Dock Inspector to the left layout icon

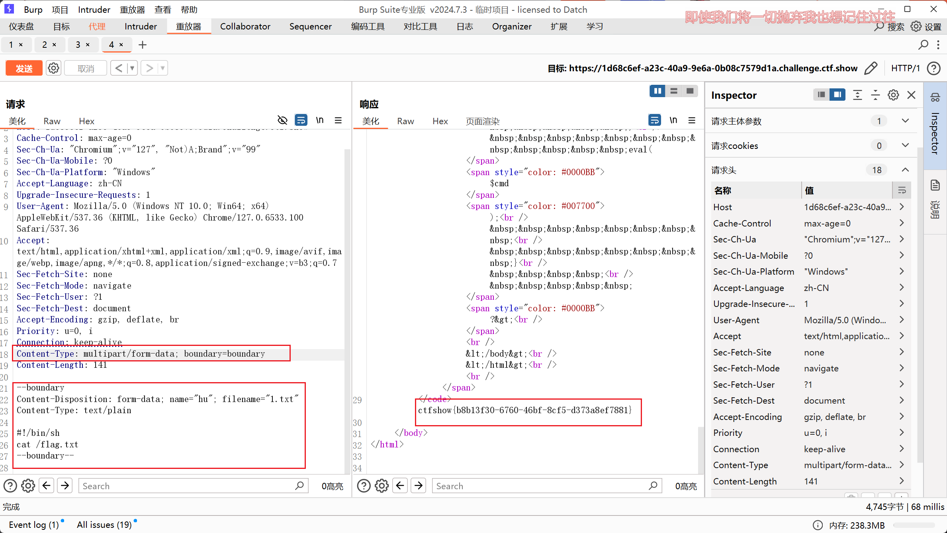coord(821,95)
